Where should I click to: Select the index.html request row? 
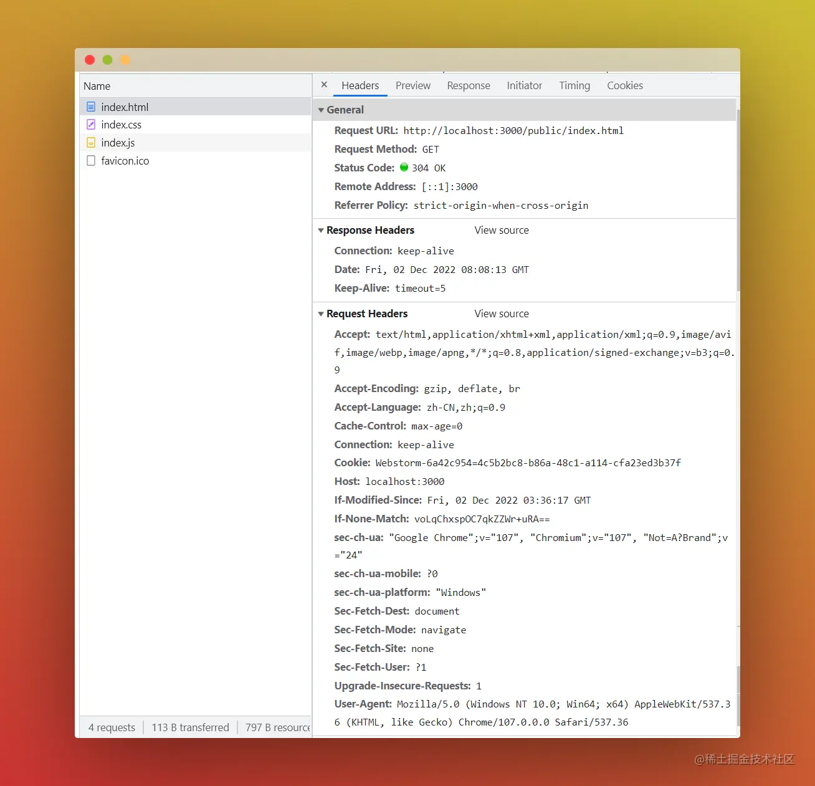point(196,107)
